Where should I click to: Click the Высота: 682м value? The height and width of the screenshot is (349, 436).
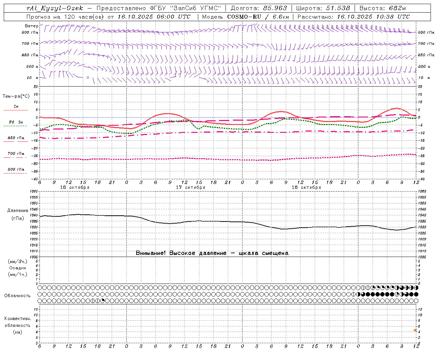click(x=383, y=9)
